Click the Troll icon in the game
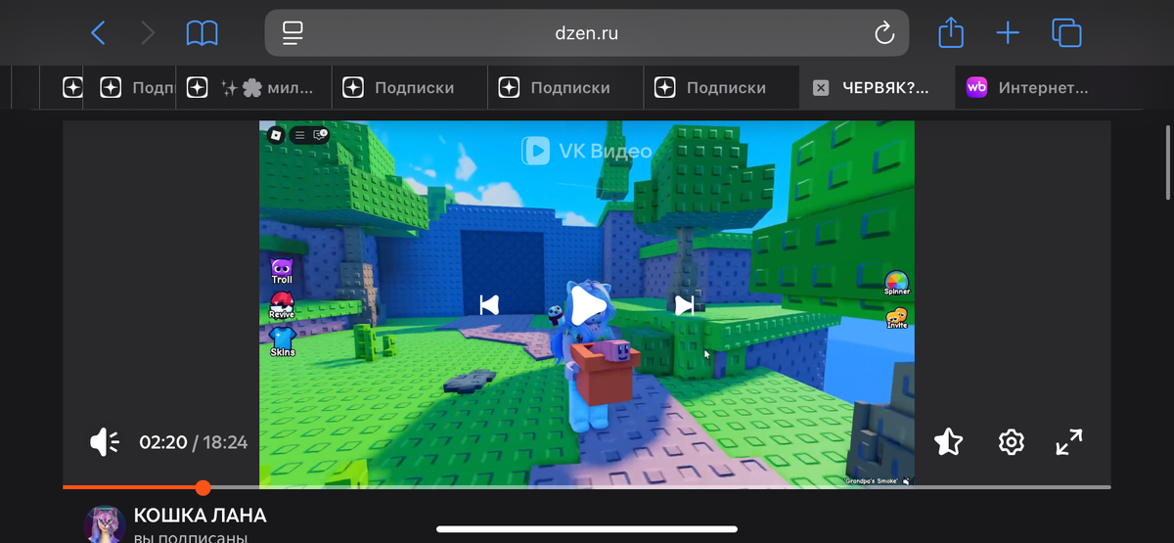The height and width of the screenshot is (543, 1174). [x=282, y=271]
